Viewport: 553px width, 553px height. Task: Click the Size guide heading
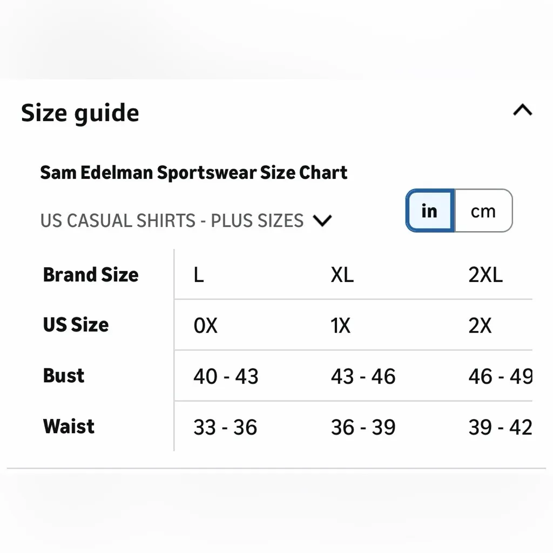tap(80, 113)
